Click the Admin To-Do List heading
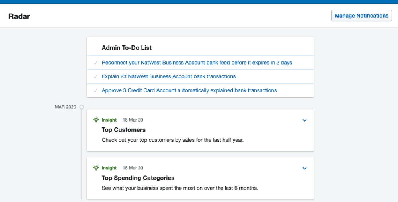398x202 pixels. click(x=127, y=48)
